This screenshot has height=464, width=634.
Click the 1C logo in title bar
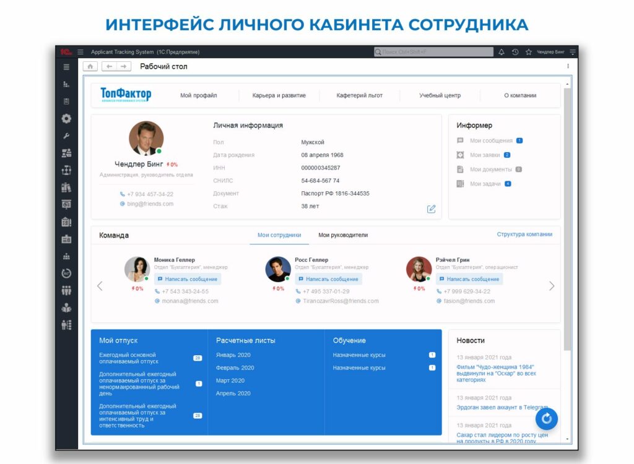pos(66,52)
